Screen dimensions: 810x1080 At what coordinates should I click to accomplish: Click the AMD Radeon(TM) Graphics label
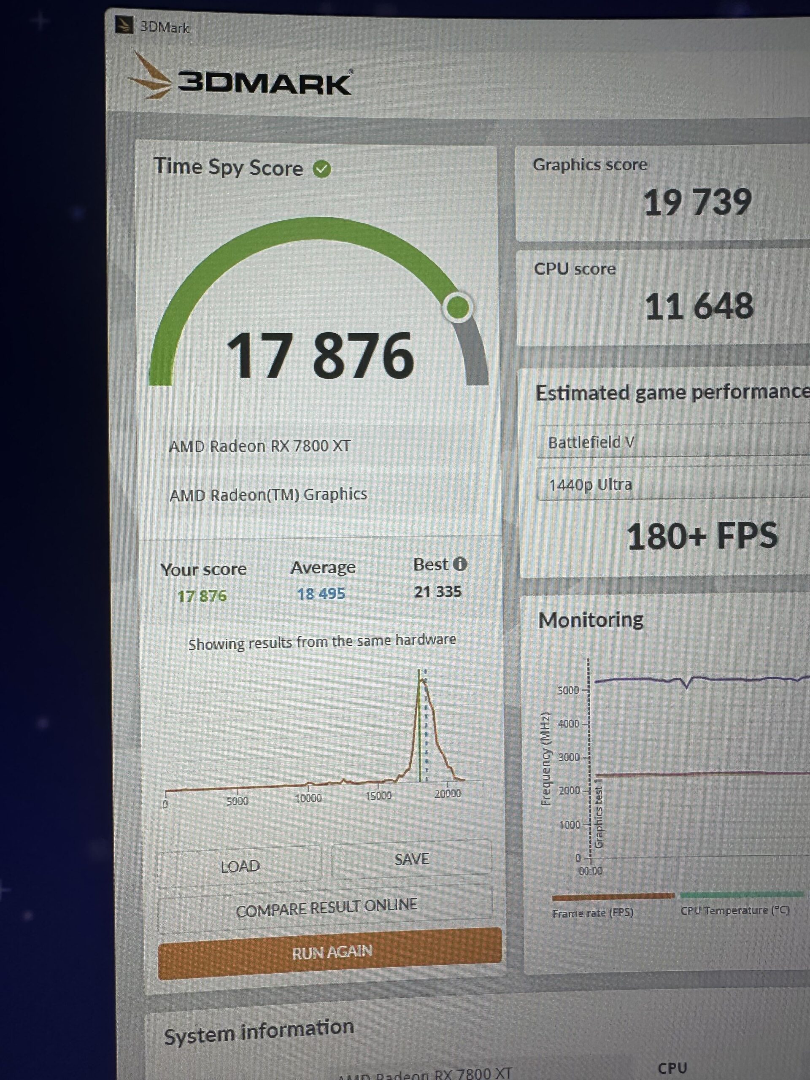(x=268, y=495)
